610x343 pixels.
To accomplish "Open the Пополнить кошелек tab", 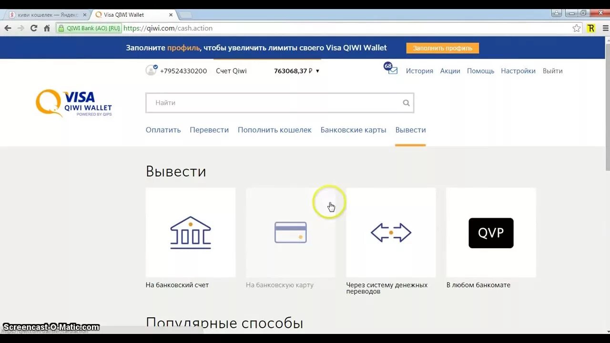I will click(x=274, y=130).
